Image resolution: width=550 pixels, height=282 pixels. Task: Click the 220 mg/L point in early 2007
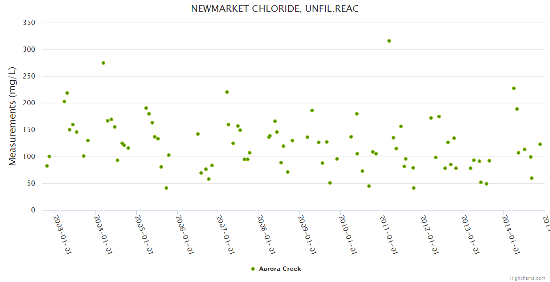(227, 92)
